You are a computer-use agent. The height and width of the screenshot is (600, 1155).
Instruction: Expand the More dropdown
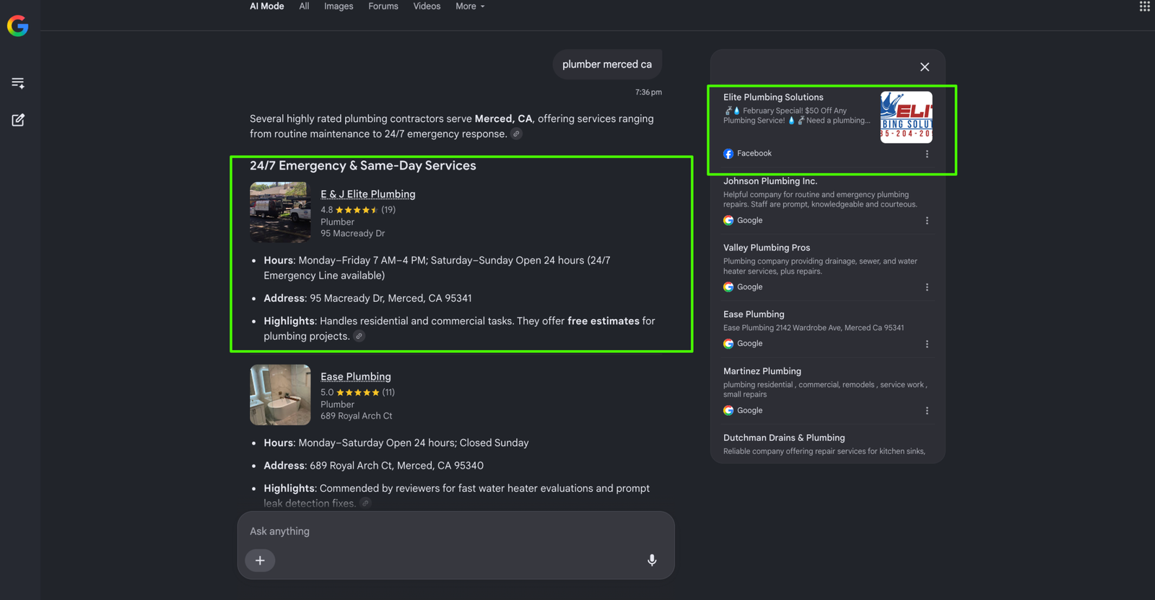pos(470,6)
